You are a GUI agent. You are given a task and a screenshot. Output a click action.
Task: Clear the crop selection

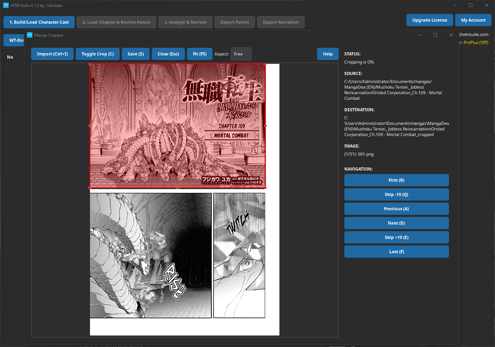click(168, 54)
